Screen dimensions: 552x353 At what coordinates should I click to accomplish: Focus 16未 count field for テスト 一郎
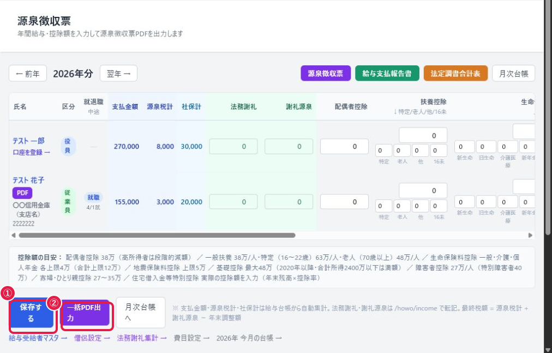coord(439,150)
